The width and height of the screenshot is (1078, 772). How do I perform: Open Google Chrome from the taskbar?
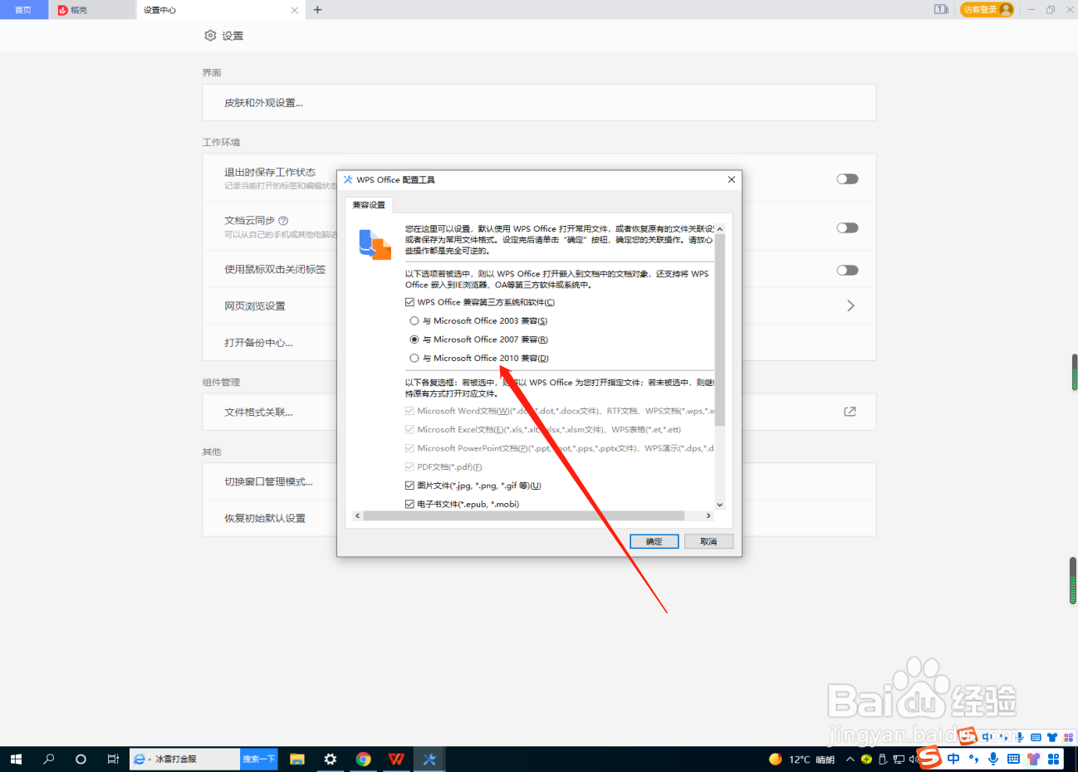pos(363,759)
